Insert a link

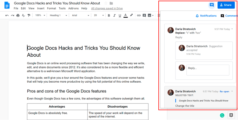point(139,15)
